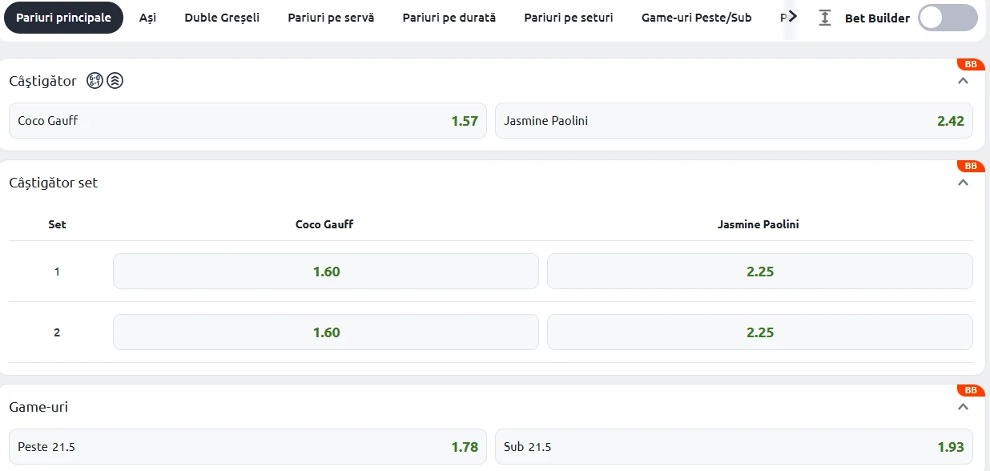Choose Jasmine Paolini set 2 odds 2.25
990x471 pixels.
point(759,332)
